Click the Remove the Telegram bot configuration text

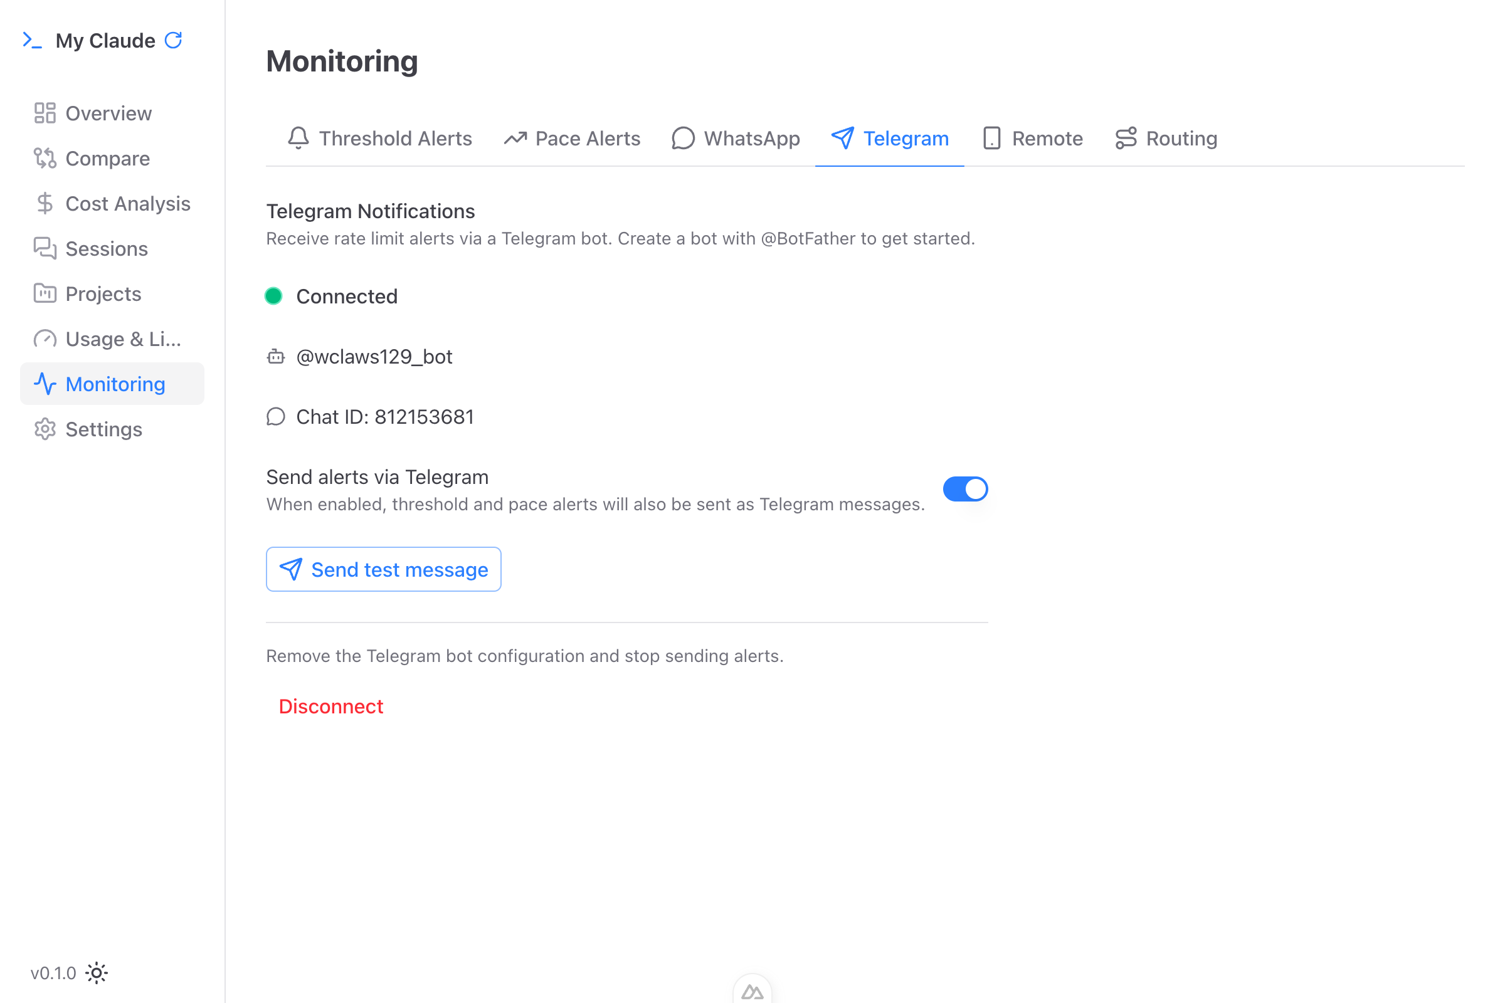(525, 656)
